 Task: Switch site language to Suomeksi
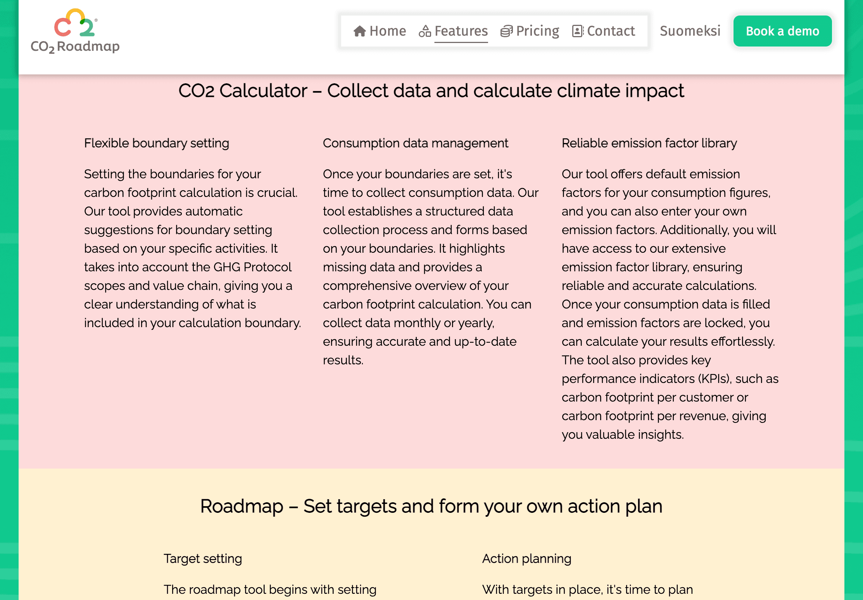coord(690,31)
